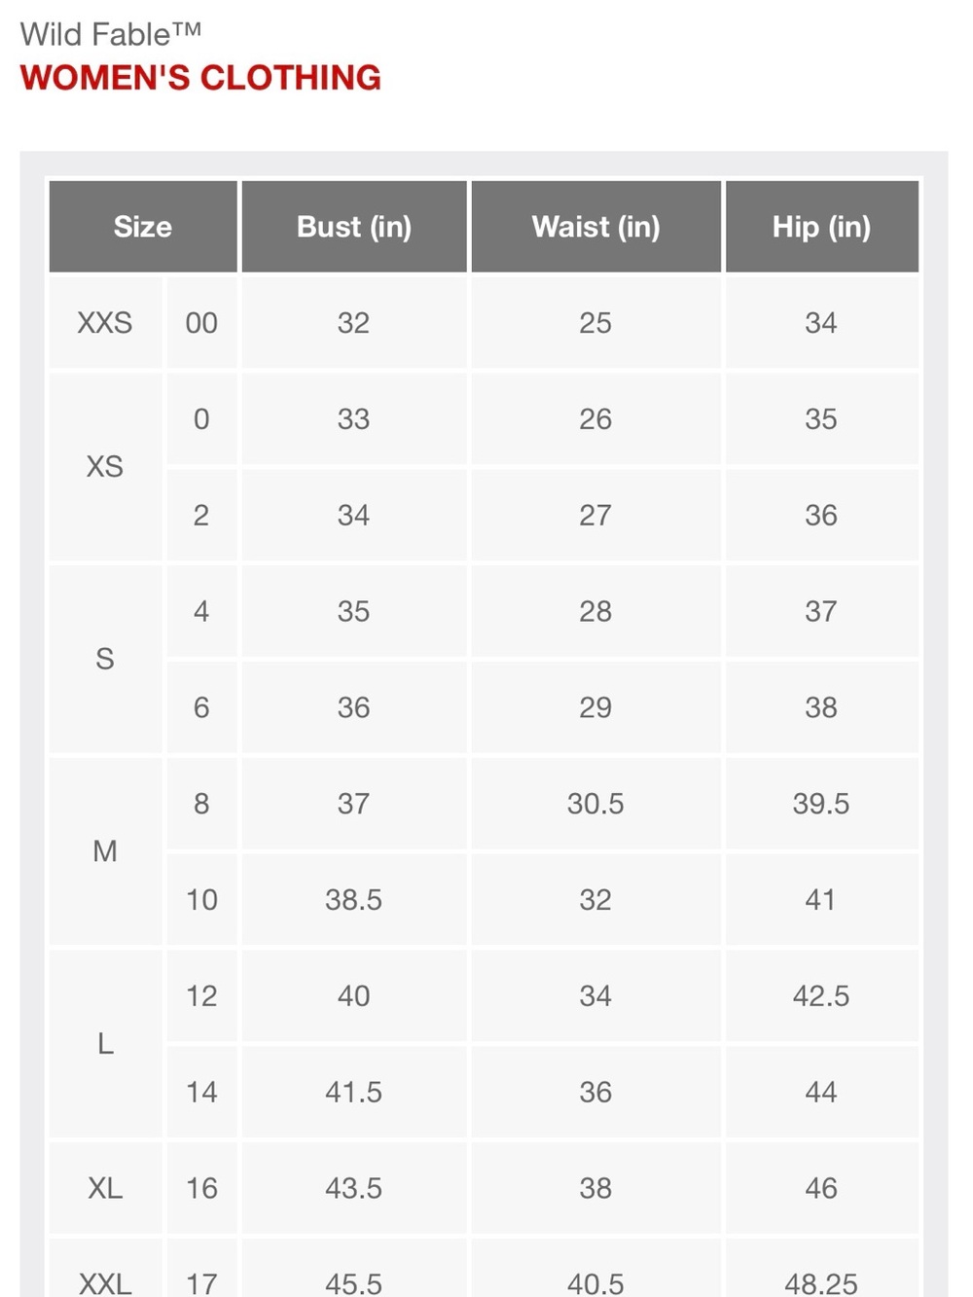The width and height of the screenshot is (973, 1297).
Task: Click waist value 30.5 for size 8
Action: point(596,804)
